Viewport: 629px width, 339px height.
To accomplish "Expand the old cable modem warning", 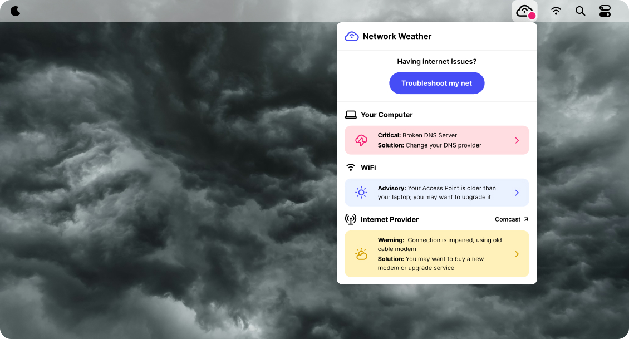I will click(x=517, y=254).
